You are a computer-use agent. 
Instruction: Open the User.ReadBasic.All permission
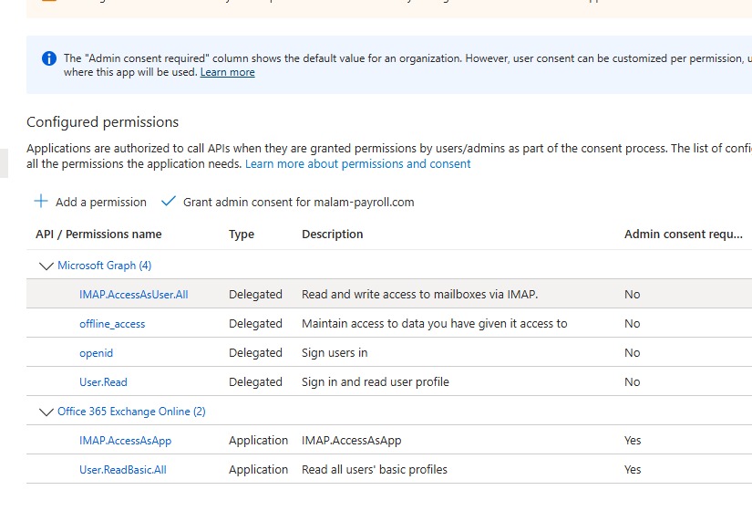pos(123,470)
